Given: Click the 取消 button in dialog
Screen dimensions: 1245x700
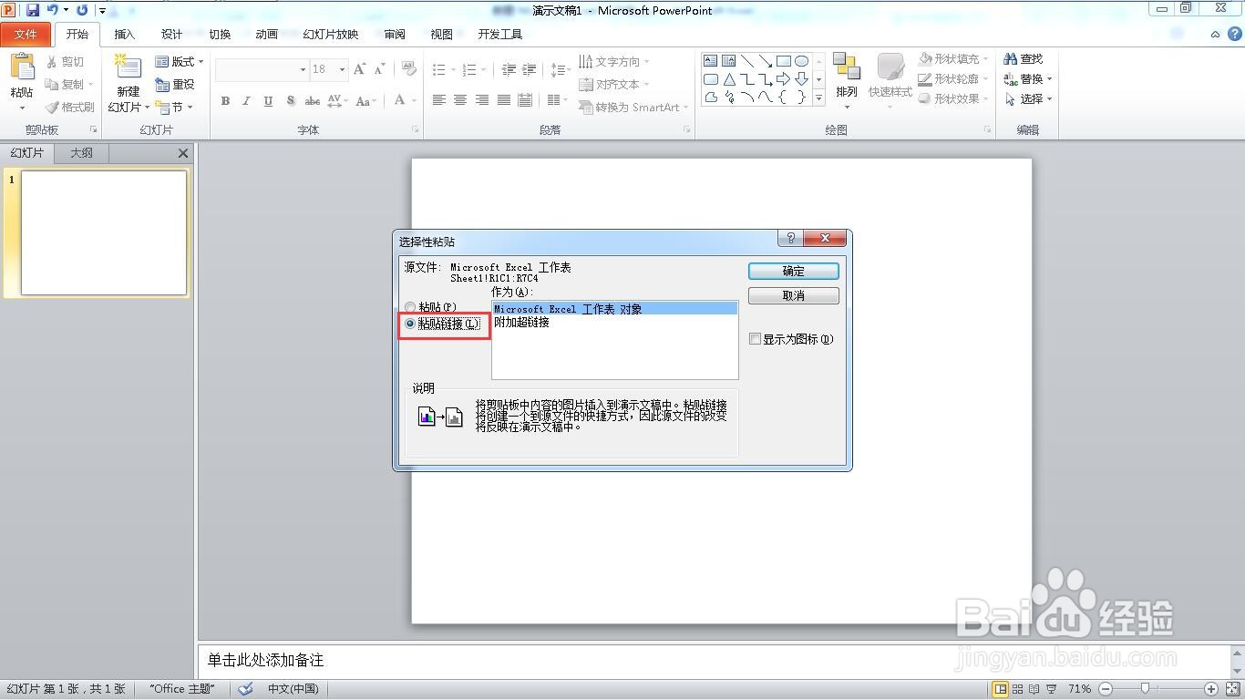Looking at the screenshot, I should 793,295.
